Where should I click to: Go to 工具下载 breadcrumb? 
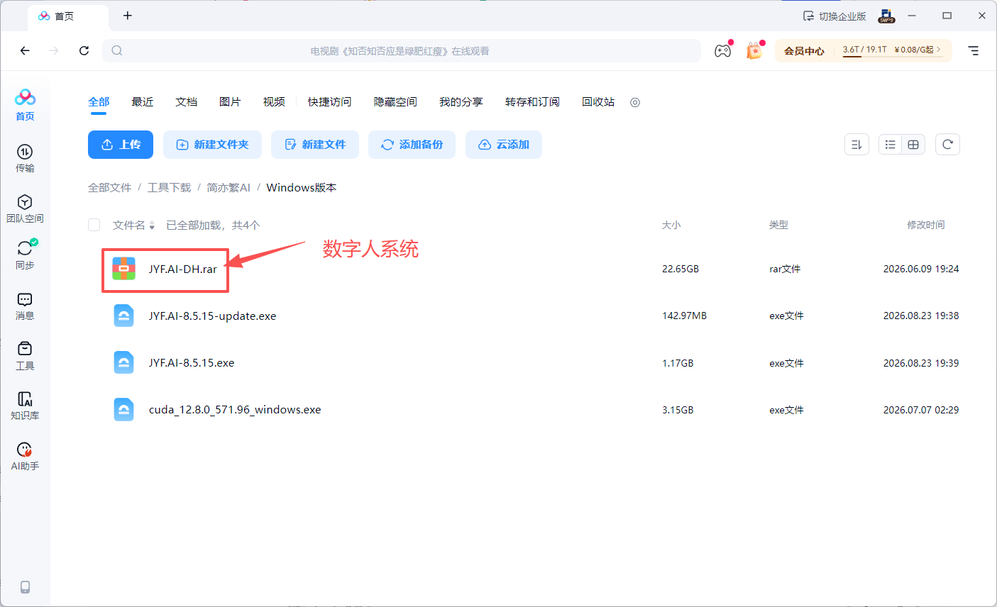(169, 187)
